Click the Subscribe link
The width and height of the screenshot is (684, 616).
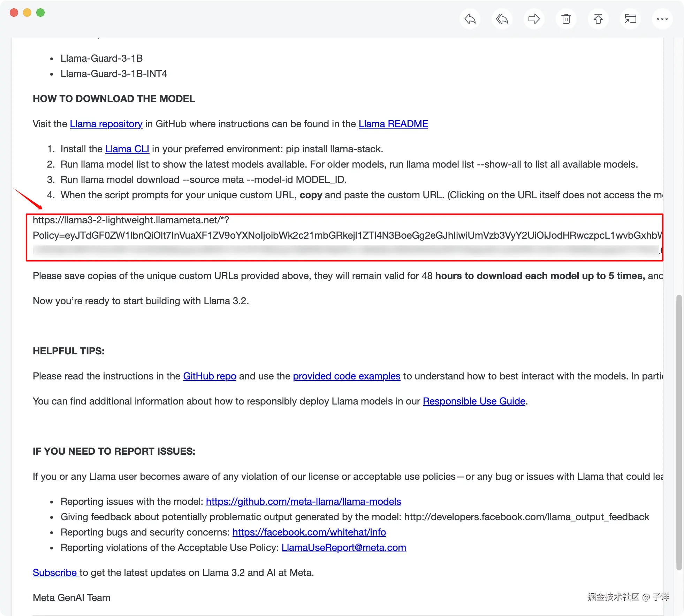point(55,573)
